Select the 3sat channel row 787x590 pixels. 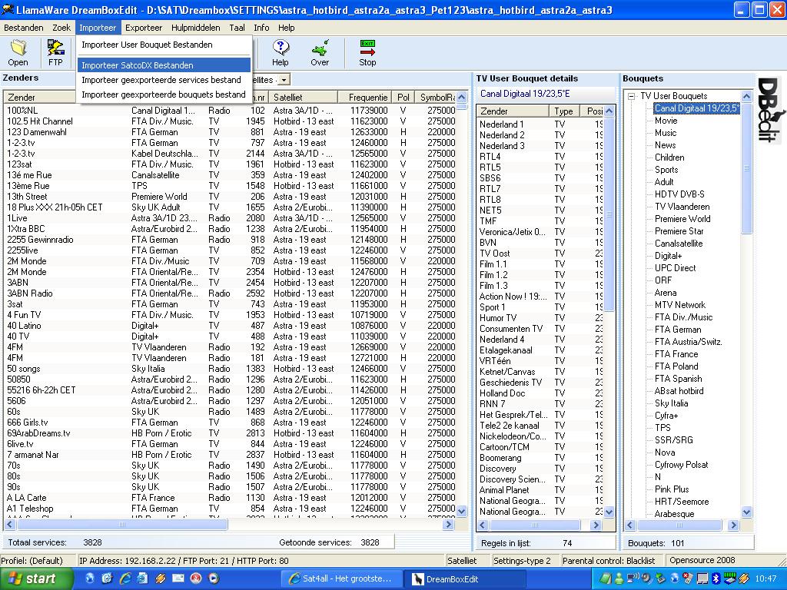(x=231, y=304)
